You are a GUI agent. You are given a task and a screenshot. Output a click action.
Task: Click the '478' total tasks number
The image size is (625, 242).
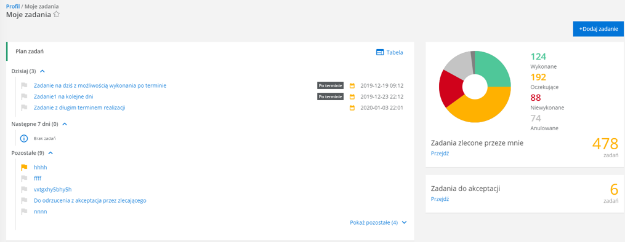[605, 144]
